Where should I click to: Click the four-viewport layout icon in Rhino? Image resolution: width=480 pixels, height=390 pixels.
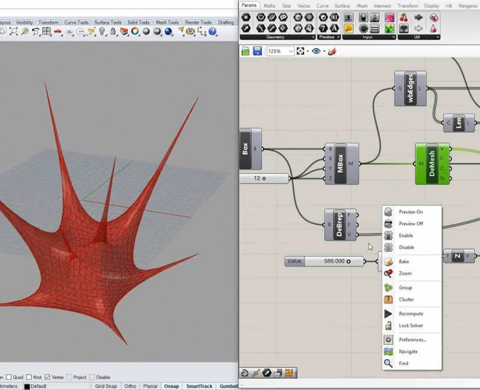(x=47, y=31)
